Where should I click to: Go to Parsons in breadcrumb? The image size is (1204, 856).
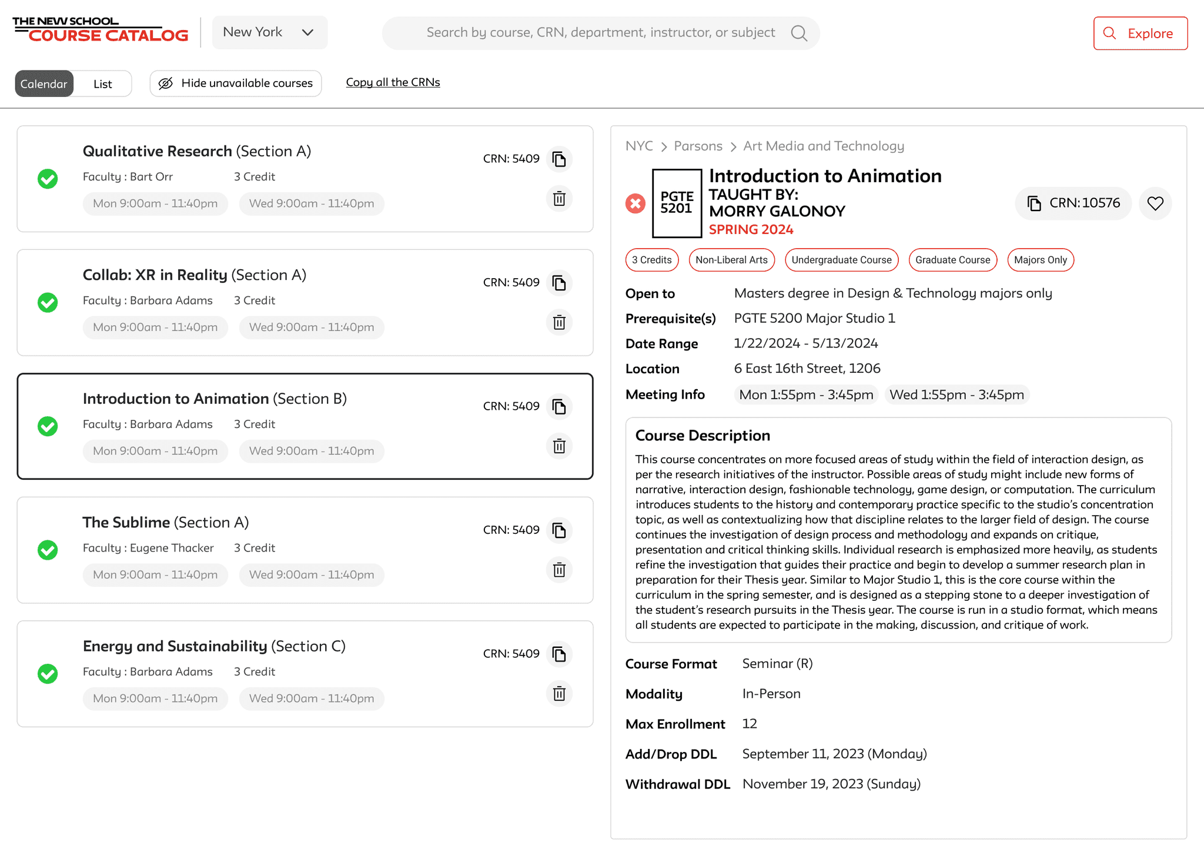coord(698,146)
